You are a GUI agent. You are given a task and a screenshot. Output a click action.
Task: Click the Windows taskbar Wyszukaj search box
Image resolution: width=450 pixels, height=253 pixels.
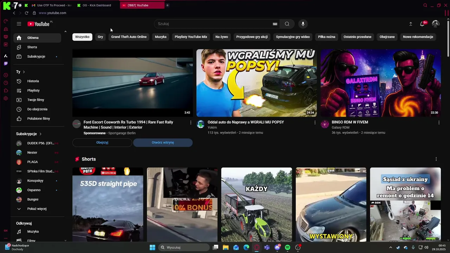(184, 247)
